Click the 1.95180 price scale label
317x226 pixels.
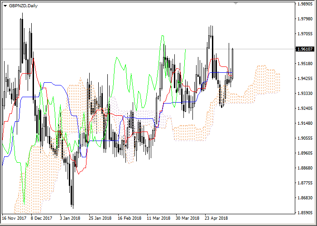(x=305, y=64)
